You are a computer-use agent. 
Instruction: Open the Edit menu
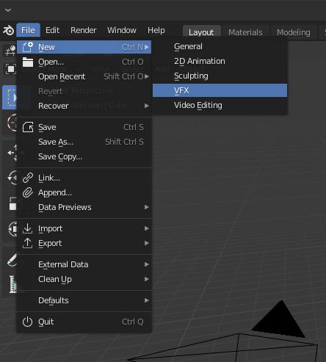pos(52,30)
